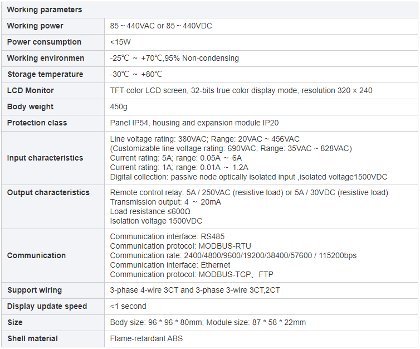
Task: Click the TFT color LCD screen description
Action: (241, 90)
